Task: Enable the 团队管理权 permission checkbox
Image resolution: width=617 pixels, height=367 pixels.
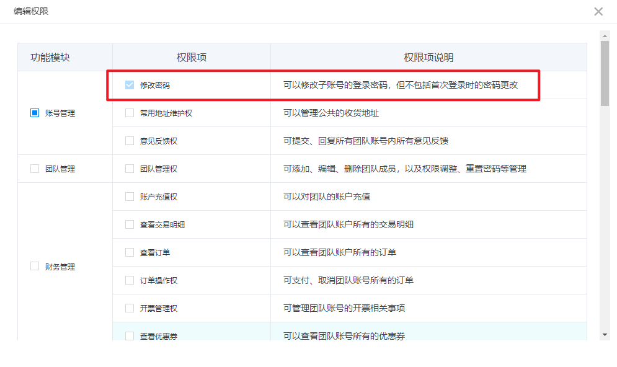Action: click(x=130, y=169)
